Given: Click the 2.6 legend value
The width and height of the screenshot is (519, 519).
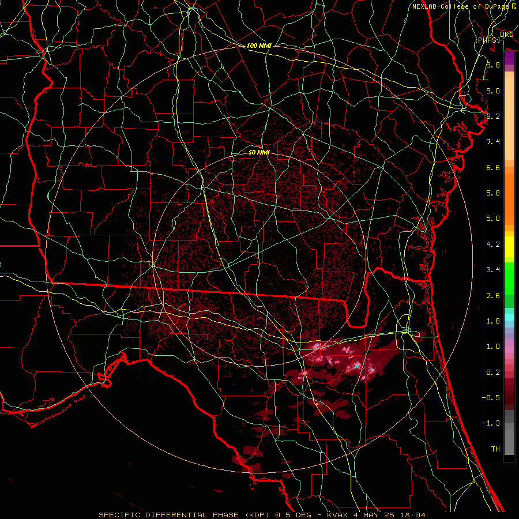Looking at the screenshot, I should pyautogui.click(x=493, y=296).
